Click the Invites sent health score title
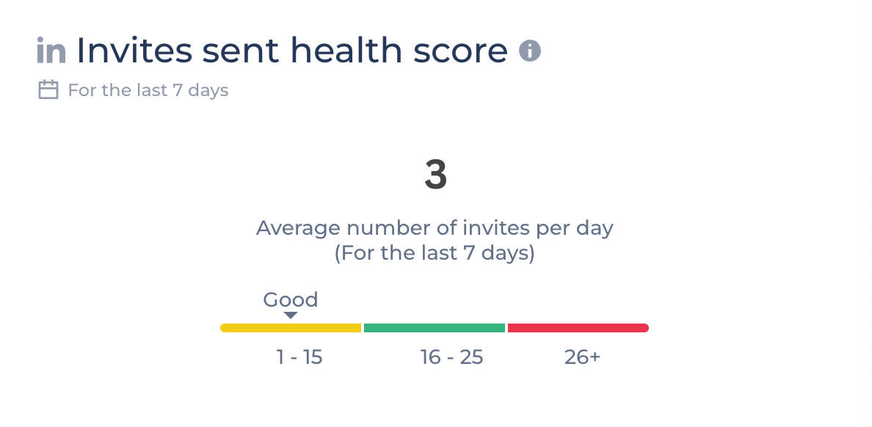872x427 pixels. tap(292, 49)
